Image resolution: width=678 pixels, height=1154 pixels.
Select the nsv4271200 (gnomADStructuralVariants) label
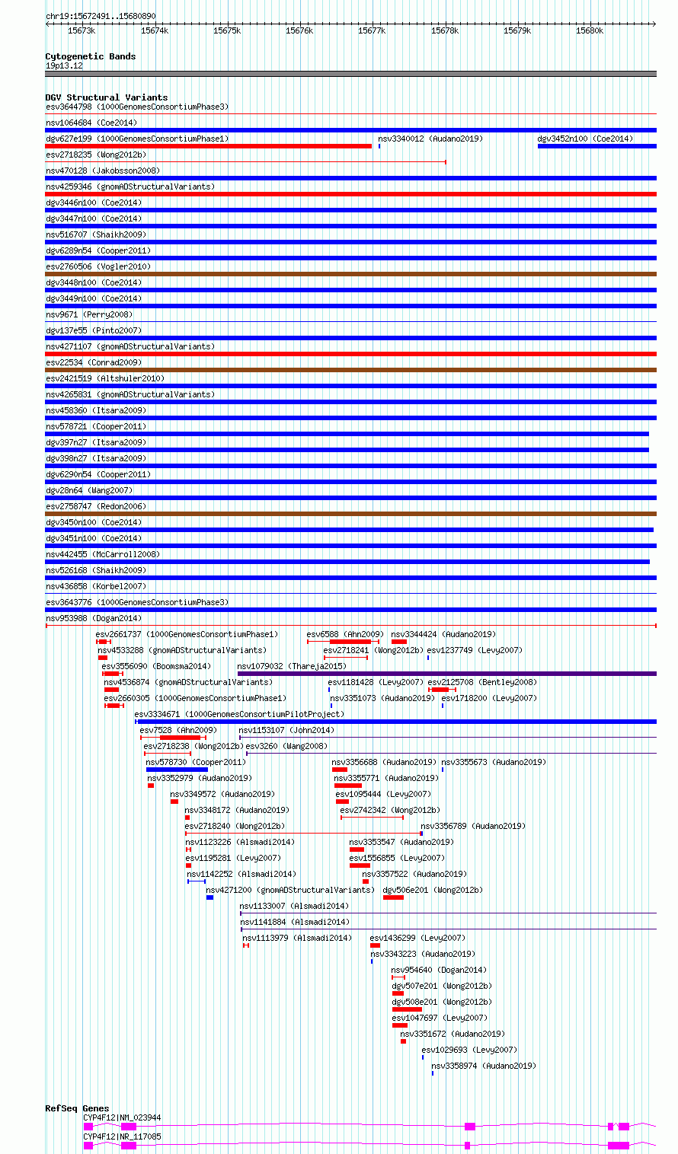tap(290, 891)
